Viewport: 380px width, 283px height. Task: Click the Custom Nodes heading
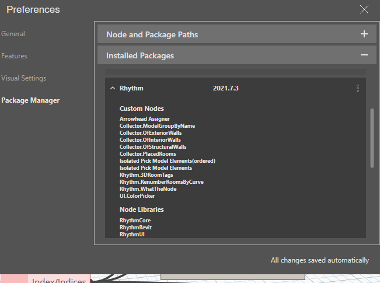tap(141, 109)
